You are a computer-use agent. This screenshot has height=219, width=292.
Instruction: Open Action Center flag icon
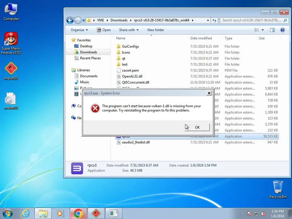click(x=250, y=214)
